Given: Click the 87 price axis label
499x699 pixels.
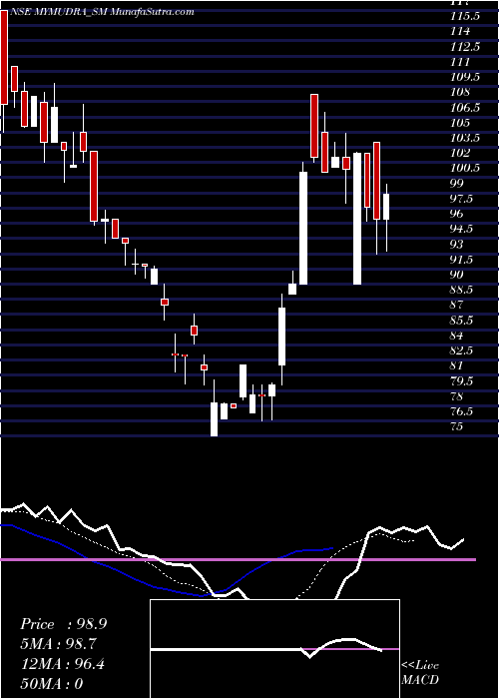Looking at the screenshot, I should click(457, 305).
